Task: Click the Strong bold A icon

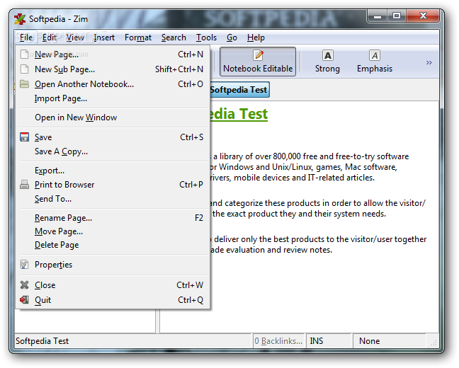Action: tap(327, 55)
